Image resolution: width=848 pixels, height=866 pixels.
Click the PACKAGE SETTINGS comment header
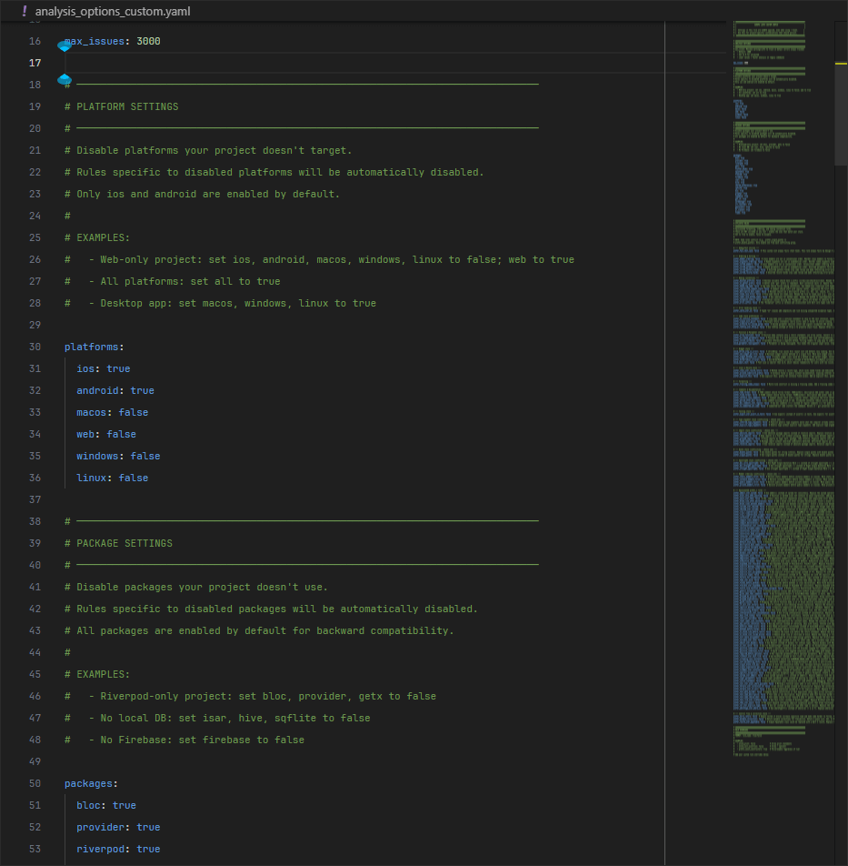point(117,543)
